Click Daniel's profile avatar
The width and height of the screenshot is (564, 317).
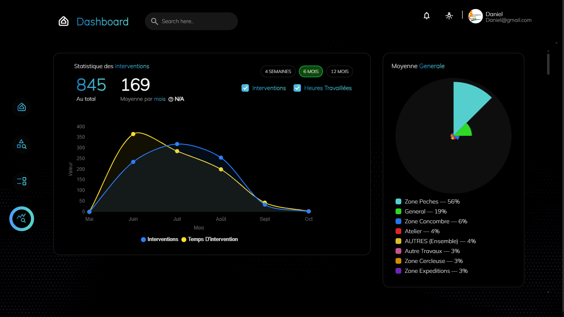pyautogui.click(x=475, y=17)
